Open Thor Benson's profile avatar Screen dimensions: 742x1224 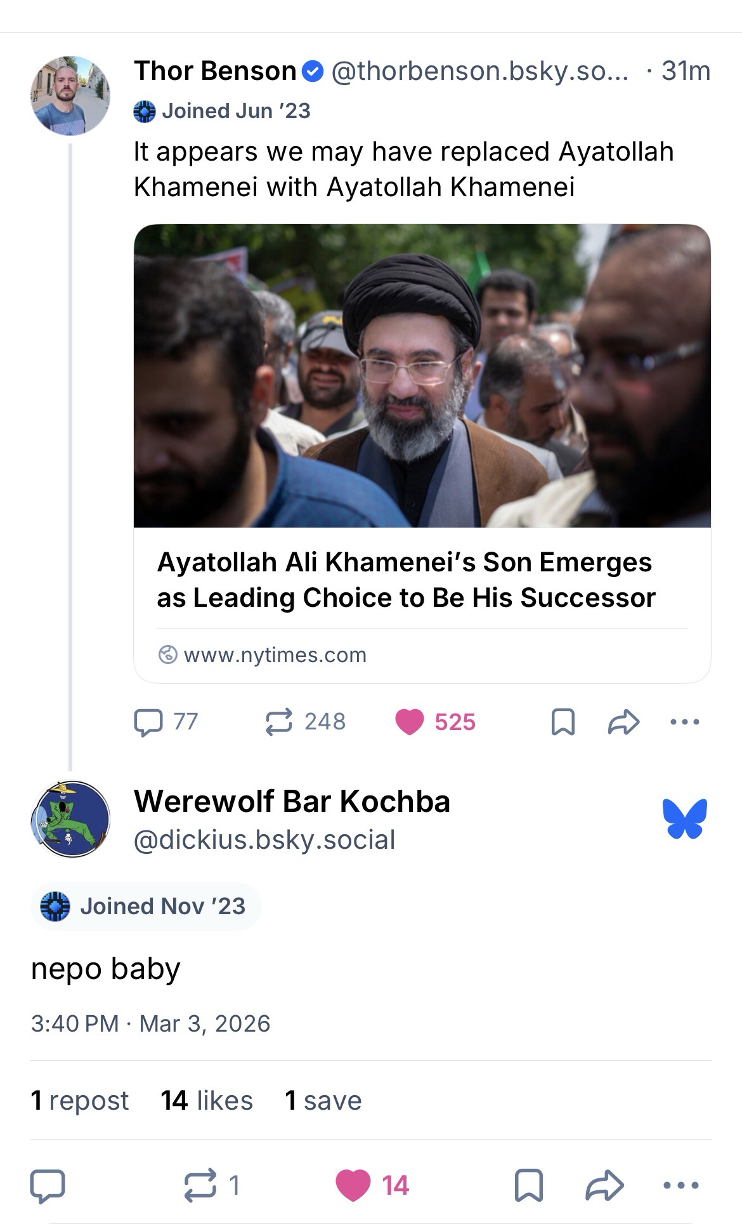click(70, 96)
